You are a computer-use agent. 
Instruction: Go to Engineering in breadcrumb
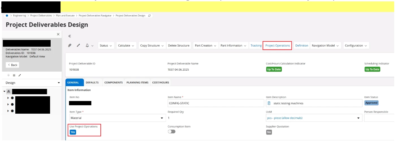point(20,15)
